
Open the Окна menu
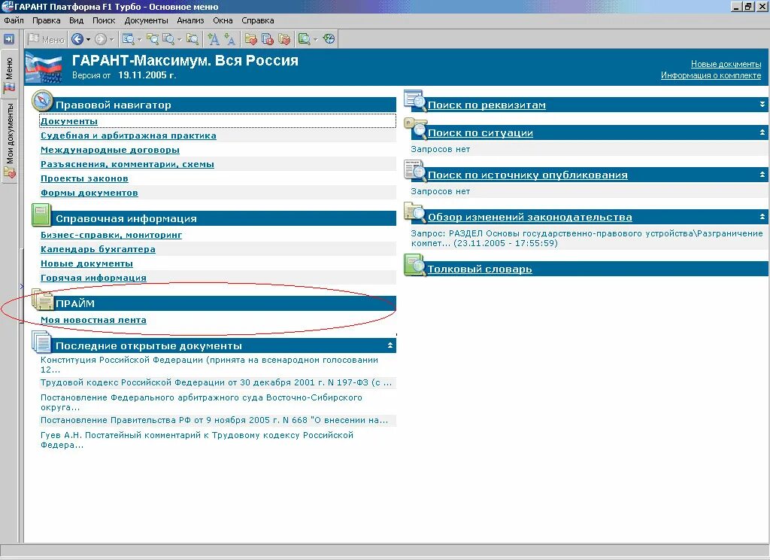[223, 20]
